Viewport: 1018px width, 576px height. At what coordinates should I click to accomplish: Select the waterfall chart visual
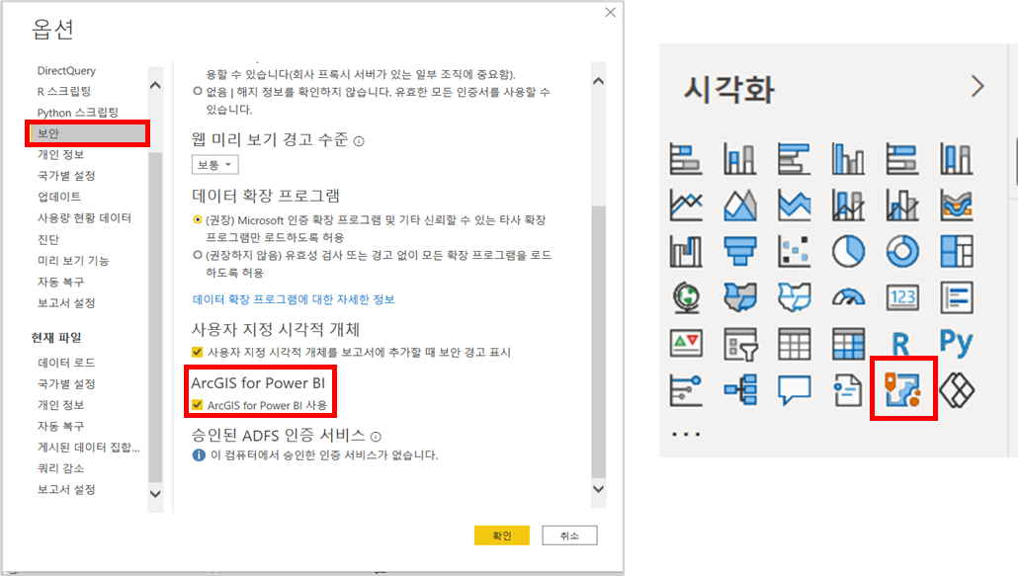click(686, 251)
